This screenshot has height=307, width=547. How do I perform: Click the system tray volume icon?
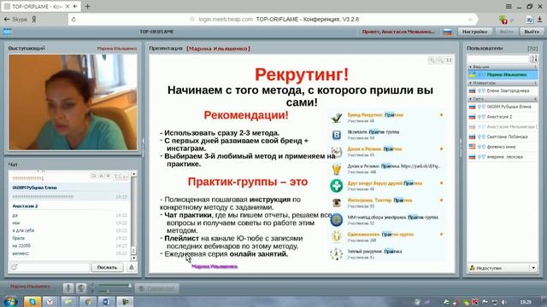tap(503, 302)
